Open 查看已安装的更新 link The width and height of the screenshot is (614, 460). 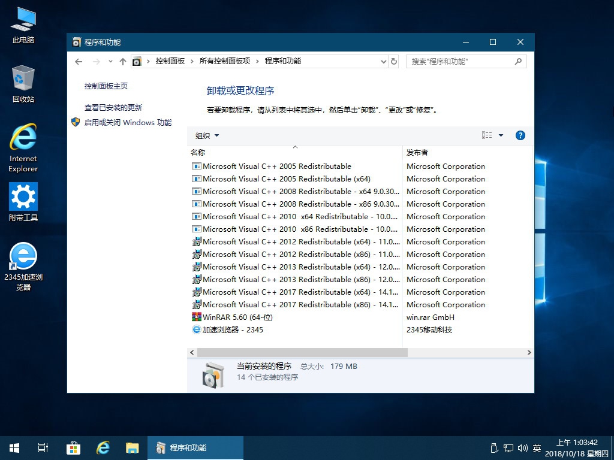click(x=113, y=108)
